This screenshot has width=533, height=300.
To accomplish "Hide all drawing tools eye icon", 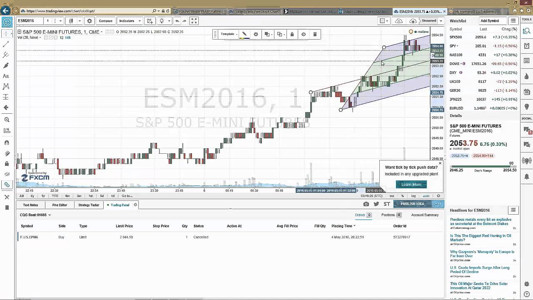I will [x=6, y=174].
